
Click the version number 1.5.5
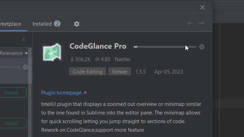141,72
